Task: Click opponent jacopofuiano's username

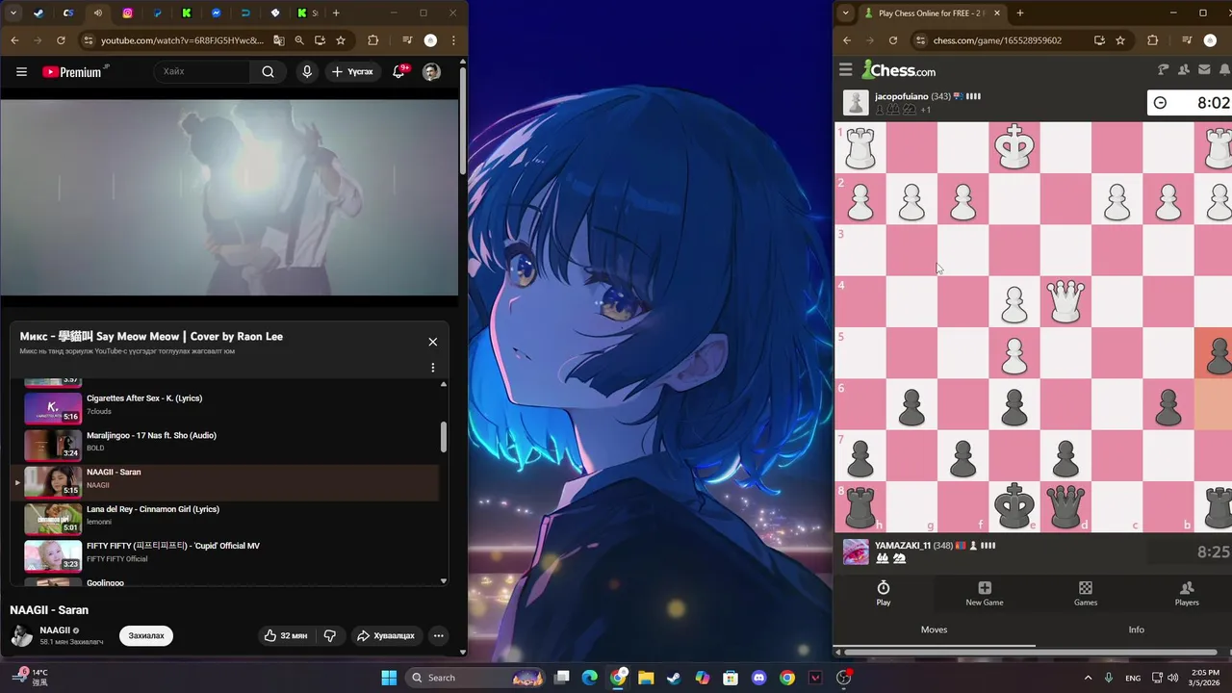Action: (901, 96)
